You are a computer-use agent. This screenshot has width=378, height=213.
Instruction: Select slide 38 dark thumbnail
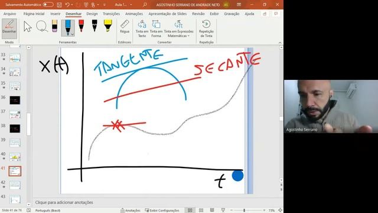pos(15,128)
